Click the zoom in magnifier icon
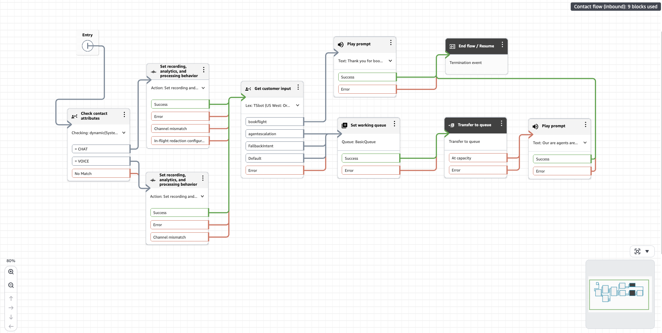This screenshot has width=662, height=333. [x=11, y=272]
